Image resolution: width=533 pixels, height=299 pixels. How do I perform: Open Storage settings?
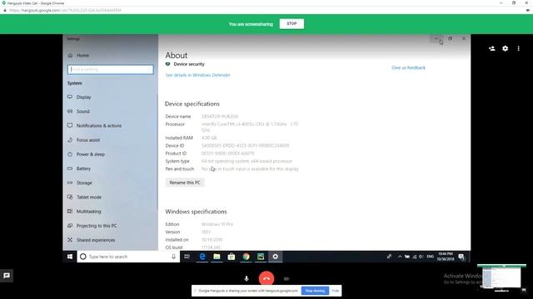pyautogui.click(x=84, y=183)
